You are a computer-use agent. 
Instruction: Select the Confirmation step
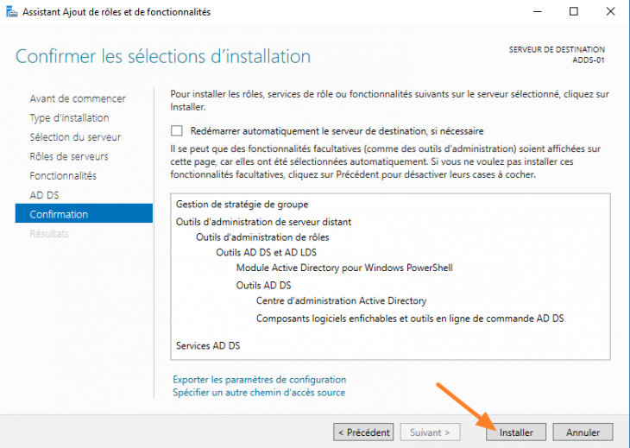[59, 214]
